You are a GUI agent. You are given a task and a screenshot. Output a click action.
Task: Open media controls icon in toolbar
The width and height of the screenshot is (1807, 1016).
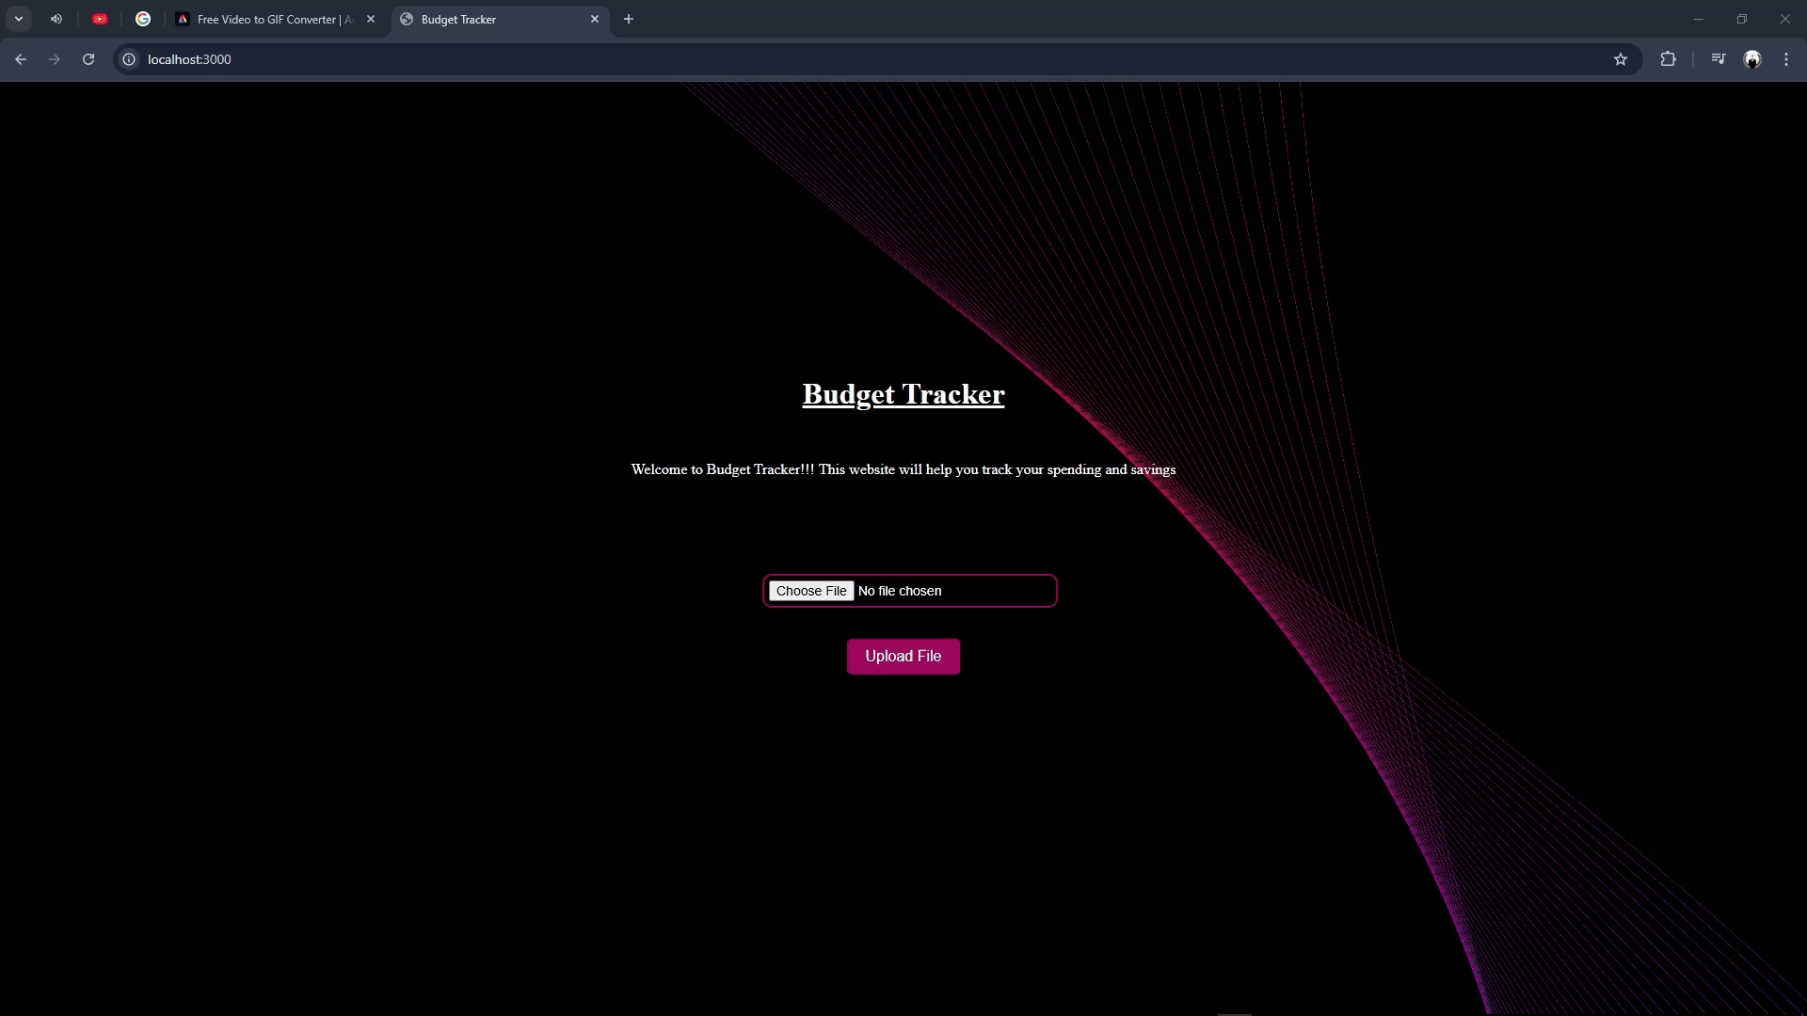coord(1719,59)
